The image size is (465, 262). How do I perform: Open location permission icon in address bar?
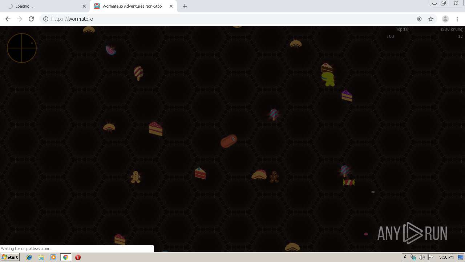tap(419, 19)
